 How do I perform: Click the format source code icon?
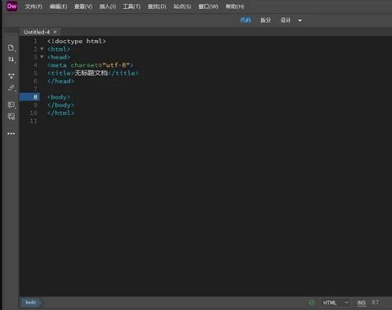pos(11,117)
